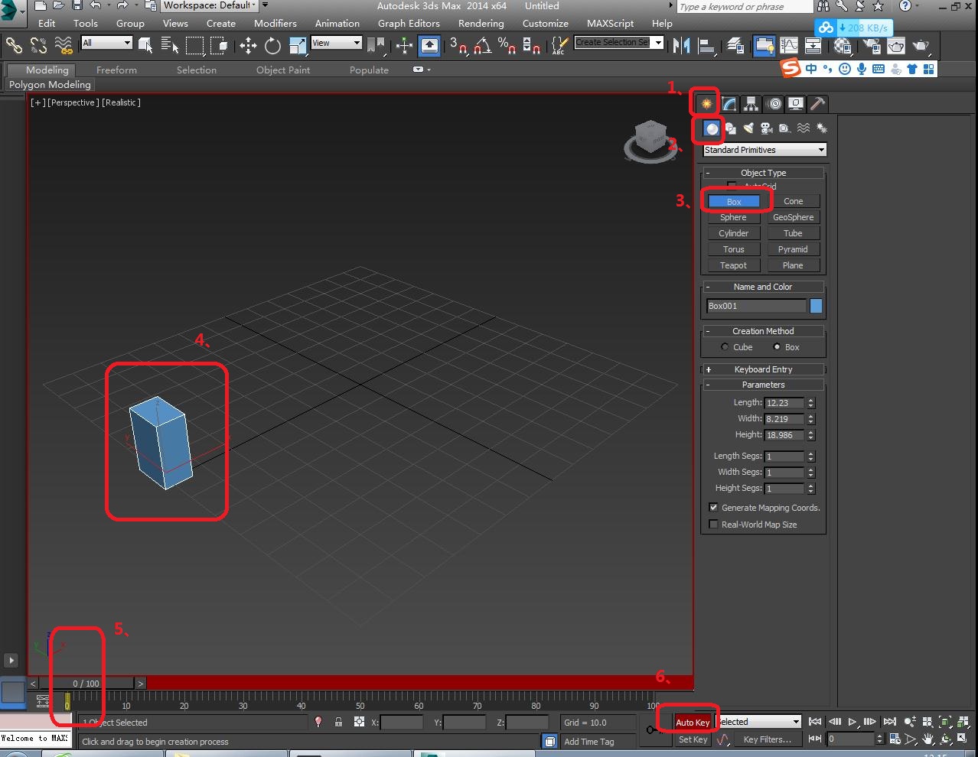
Task: Click the Align tool
Action: pos(706,46)
